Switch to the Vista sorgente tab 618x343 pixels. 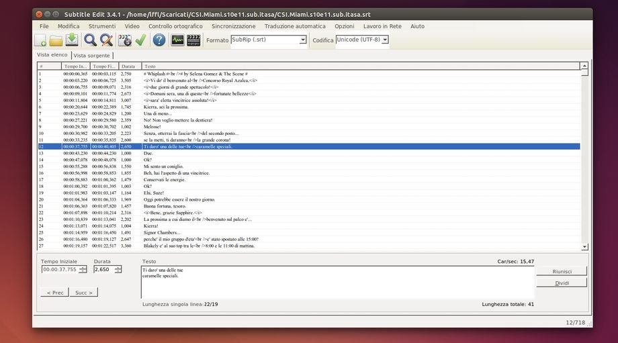[x=93, y=55]
